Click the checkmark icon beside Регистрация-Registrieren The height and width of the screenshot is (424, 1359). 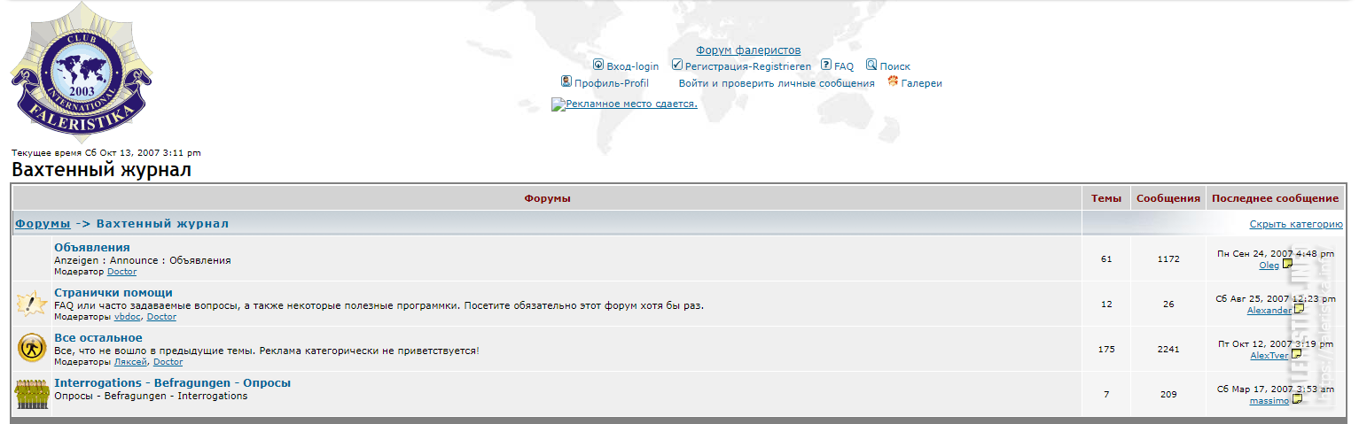click(677, 65)
